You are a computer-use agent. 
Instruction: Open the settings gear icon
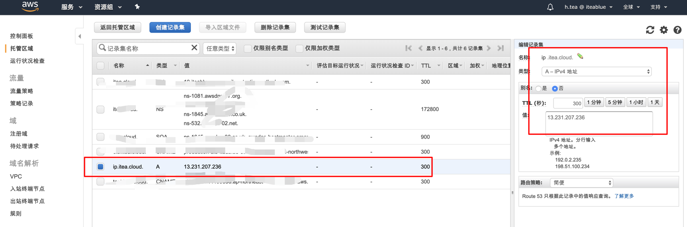[664, 30]
